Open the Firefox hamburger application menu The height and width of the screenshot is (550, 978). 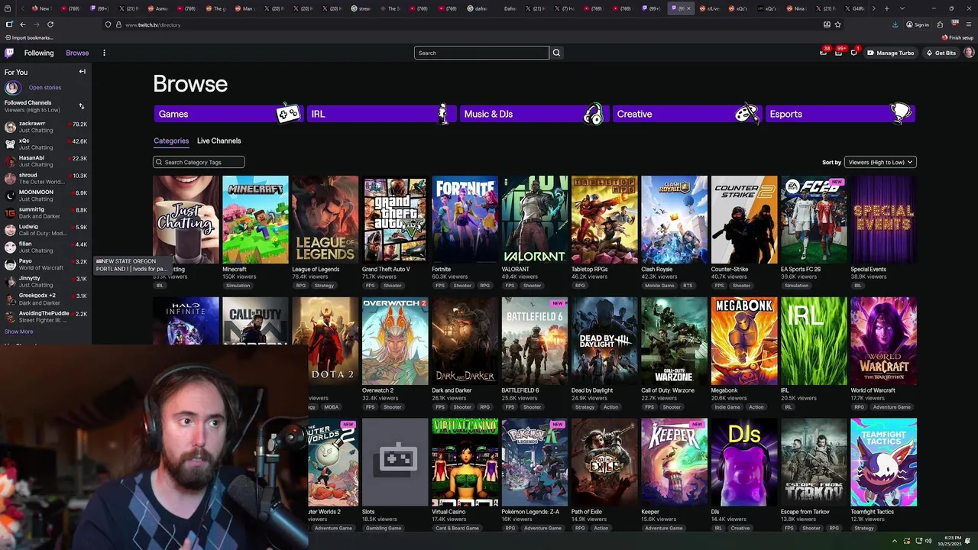tap(969, 24)
